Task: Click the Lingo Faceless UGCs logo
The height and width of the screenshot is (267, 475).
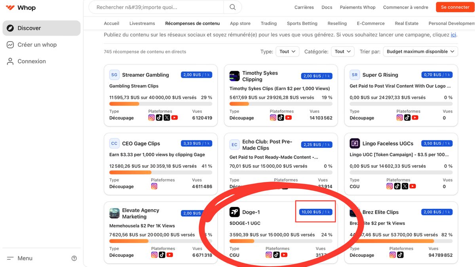Action: 355,143
